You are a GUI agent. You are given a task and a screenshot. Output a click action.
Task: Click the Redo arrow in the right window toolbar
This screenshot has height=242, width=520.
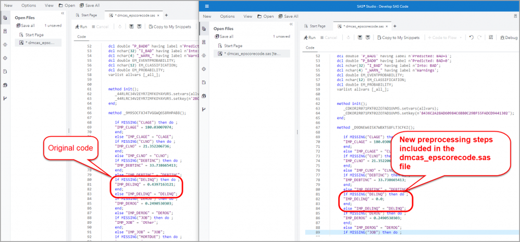479,38
